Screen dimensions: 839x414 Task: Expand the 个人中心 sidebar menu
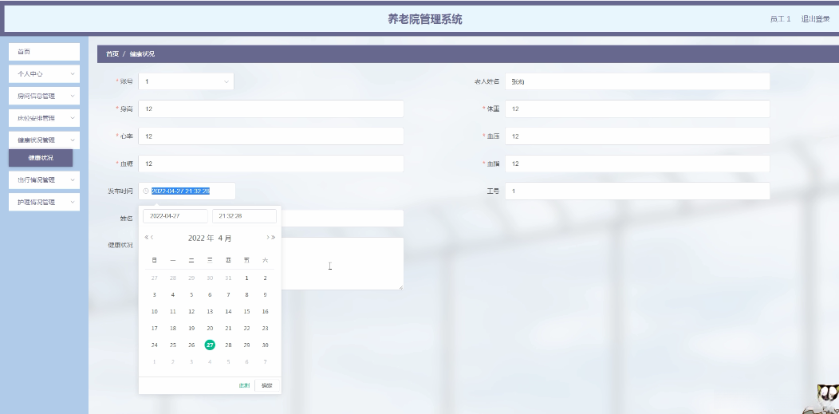[44, 74]
